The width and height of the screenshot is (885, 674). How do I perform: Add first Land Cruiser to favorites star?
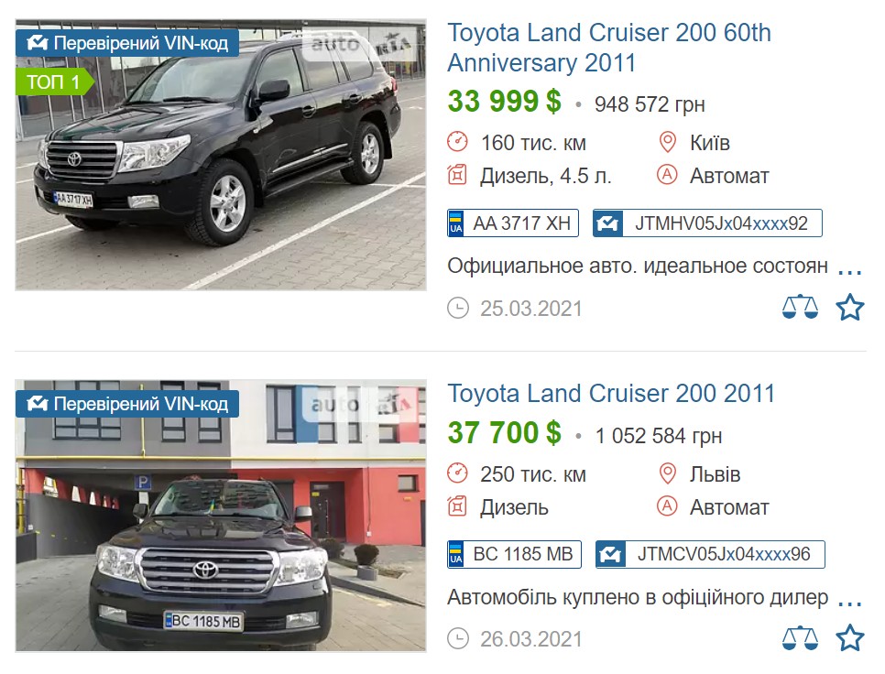[x=849, y=308]
